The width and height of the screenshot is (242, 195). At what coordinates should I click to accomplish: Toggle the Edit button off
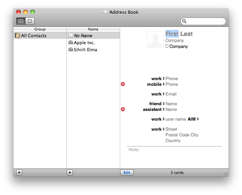coord(127,173)
